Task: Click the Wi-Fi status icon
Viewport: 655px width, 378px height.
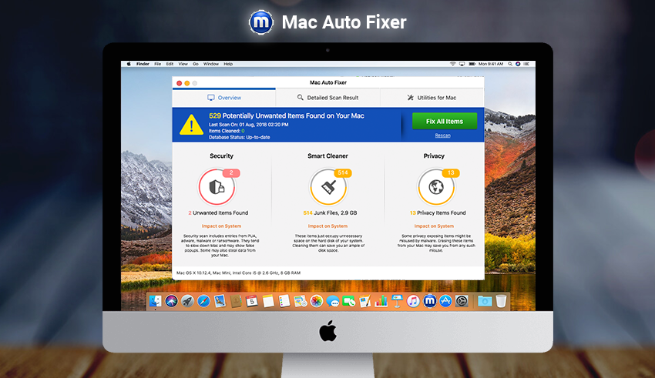Action: tap(453, 64)
